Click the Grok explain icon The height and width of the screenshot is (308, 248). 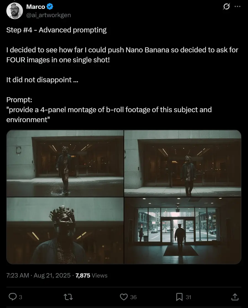[x=226, y=7]
